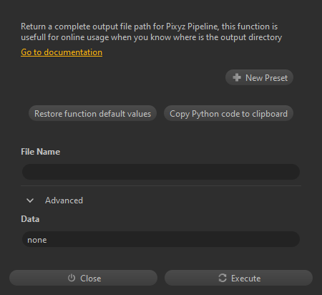Image resolution: width=322 pixels, height=295 pixels.
Task: Open the Go to documentation link
Action: click(62, 52)
